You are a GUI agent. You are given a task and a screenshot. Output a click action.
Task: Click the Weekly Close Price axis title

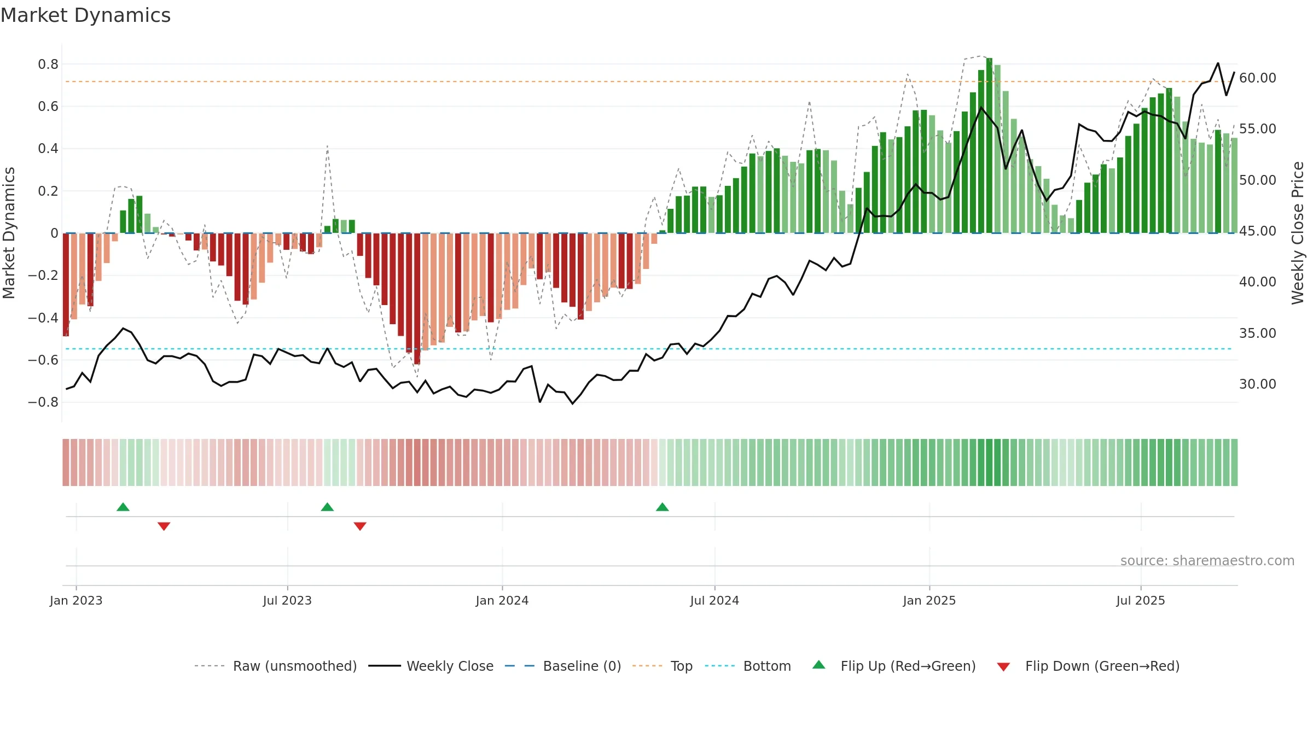[x=1298, y=233]
